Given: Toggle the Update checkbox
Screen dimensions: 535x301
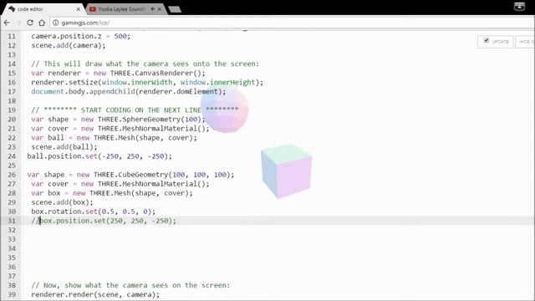Looking at the screenshot, I should (x=487, y=41).
